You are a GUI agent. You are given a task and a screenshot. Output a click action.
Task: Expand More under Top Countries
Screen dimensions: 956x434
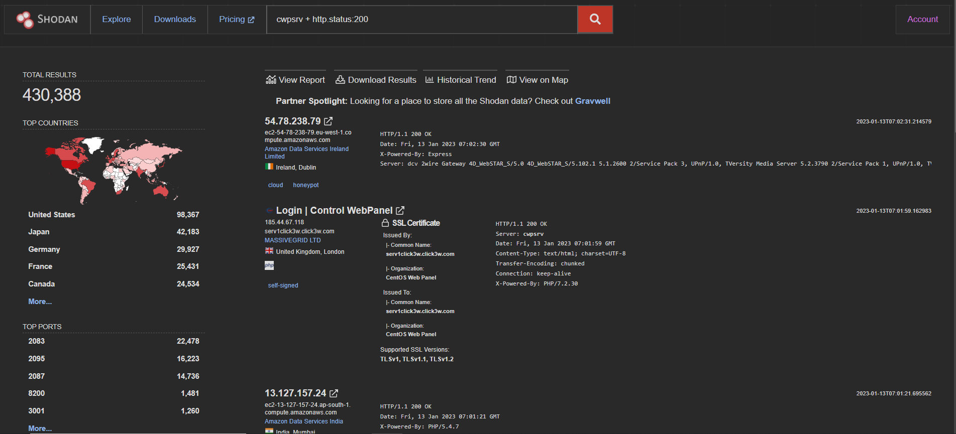click(40, 302)
